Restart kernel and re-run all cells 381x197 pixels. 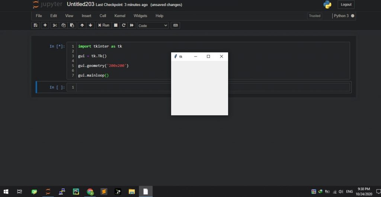132,25
